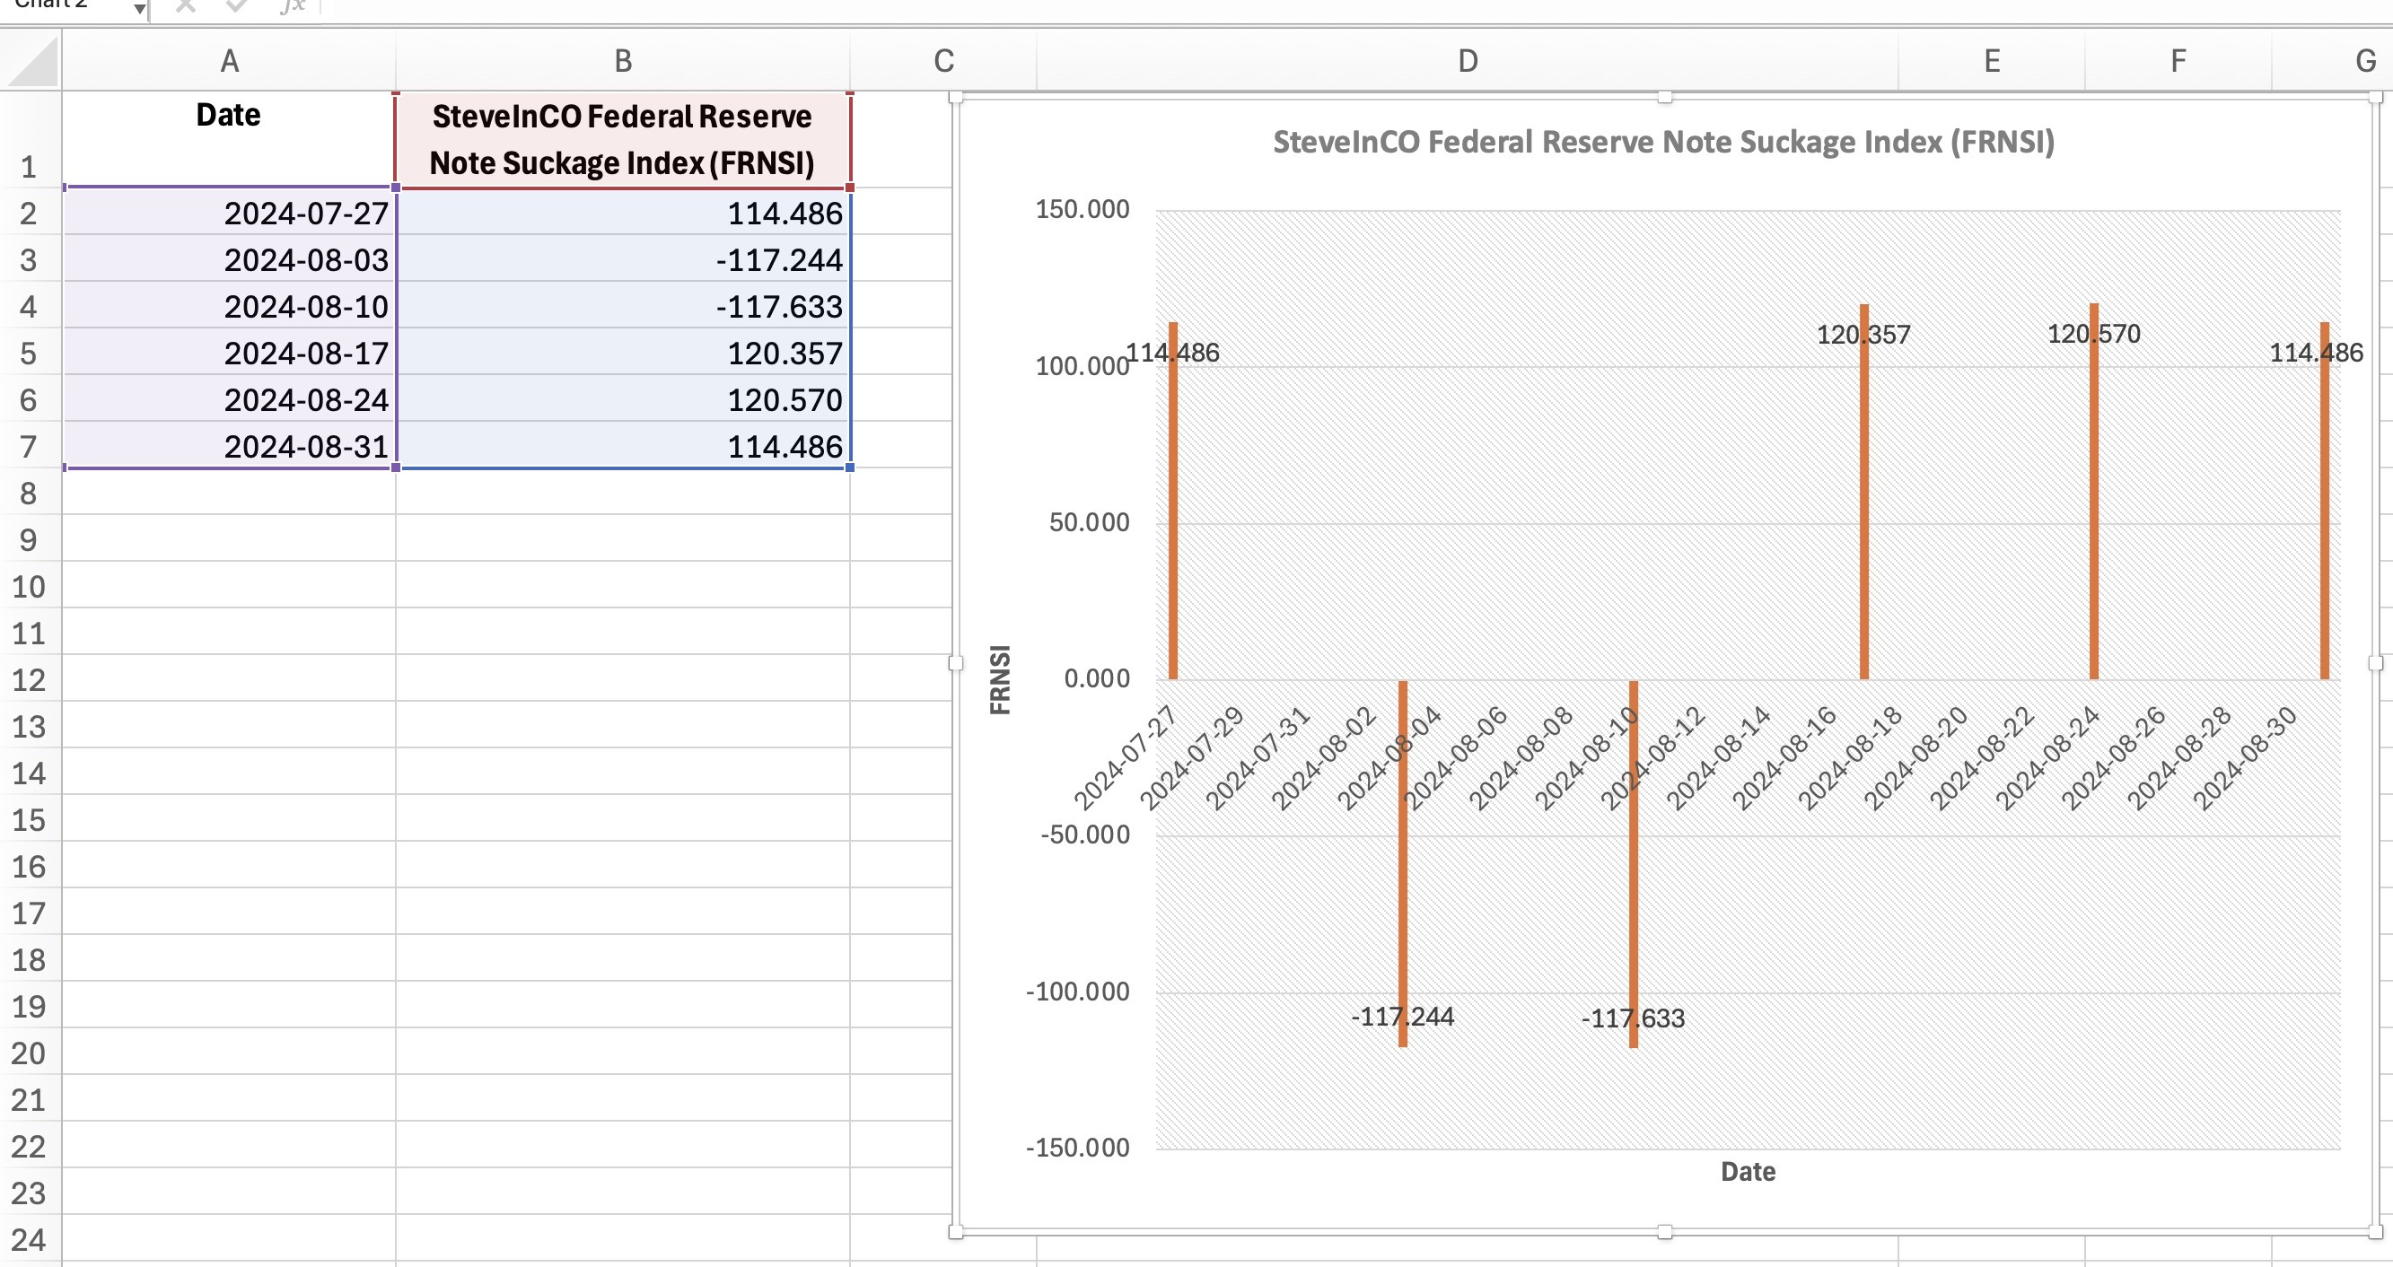
Task: Click the 0.000 axis label
Action: click(x=1096, y=678)
